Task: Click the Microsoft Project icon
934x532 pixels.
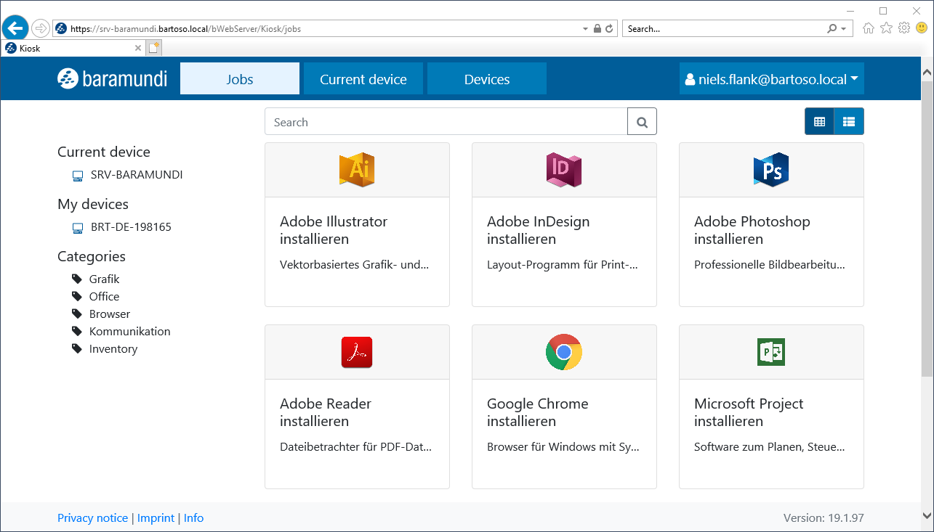Action: (x=771, y=352)
